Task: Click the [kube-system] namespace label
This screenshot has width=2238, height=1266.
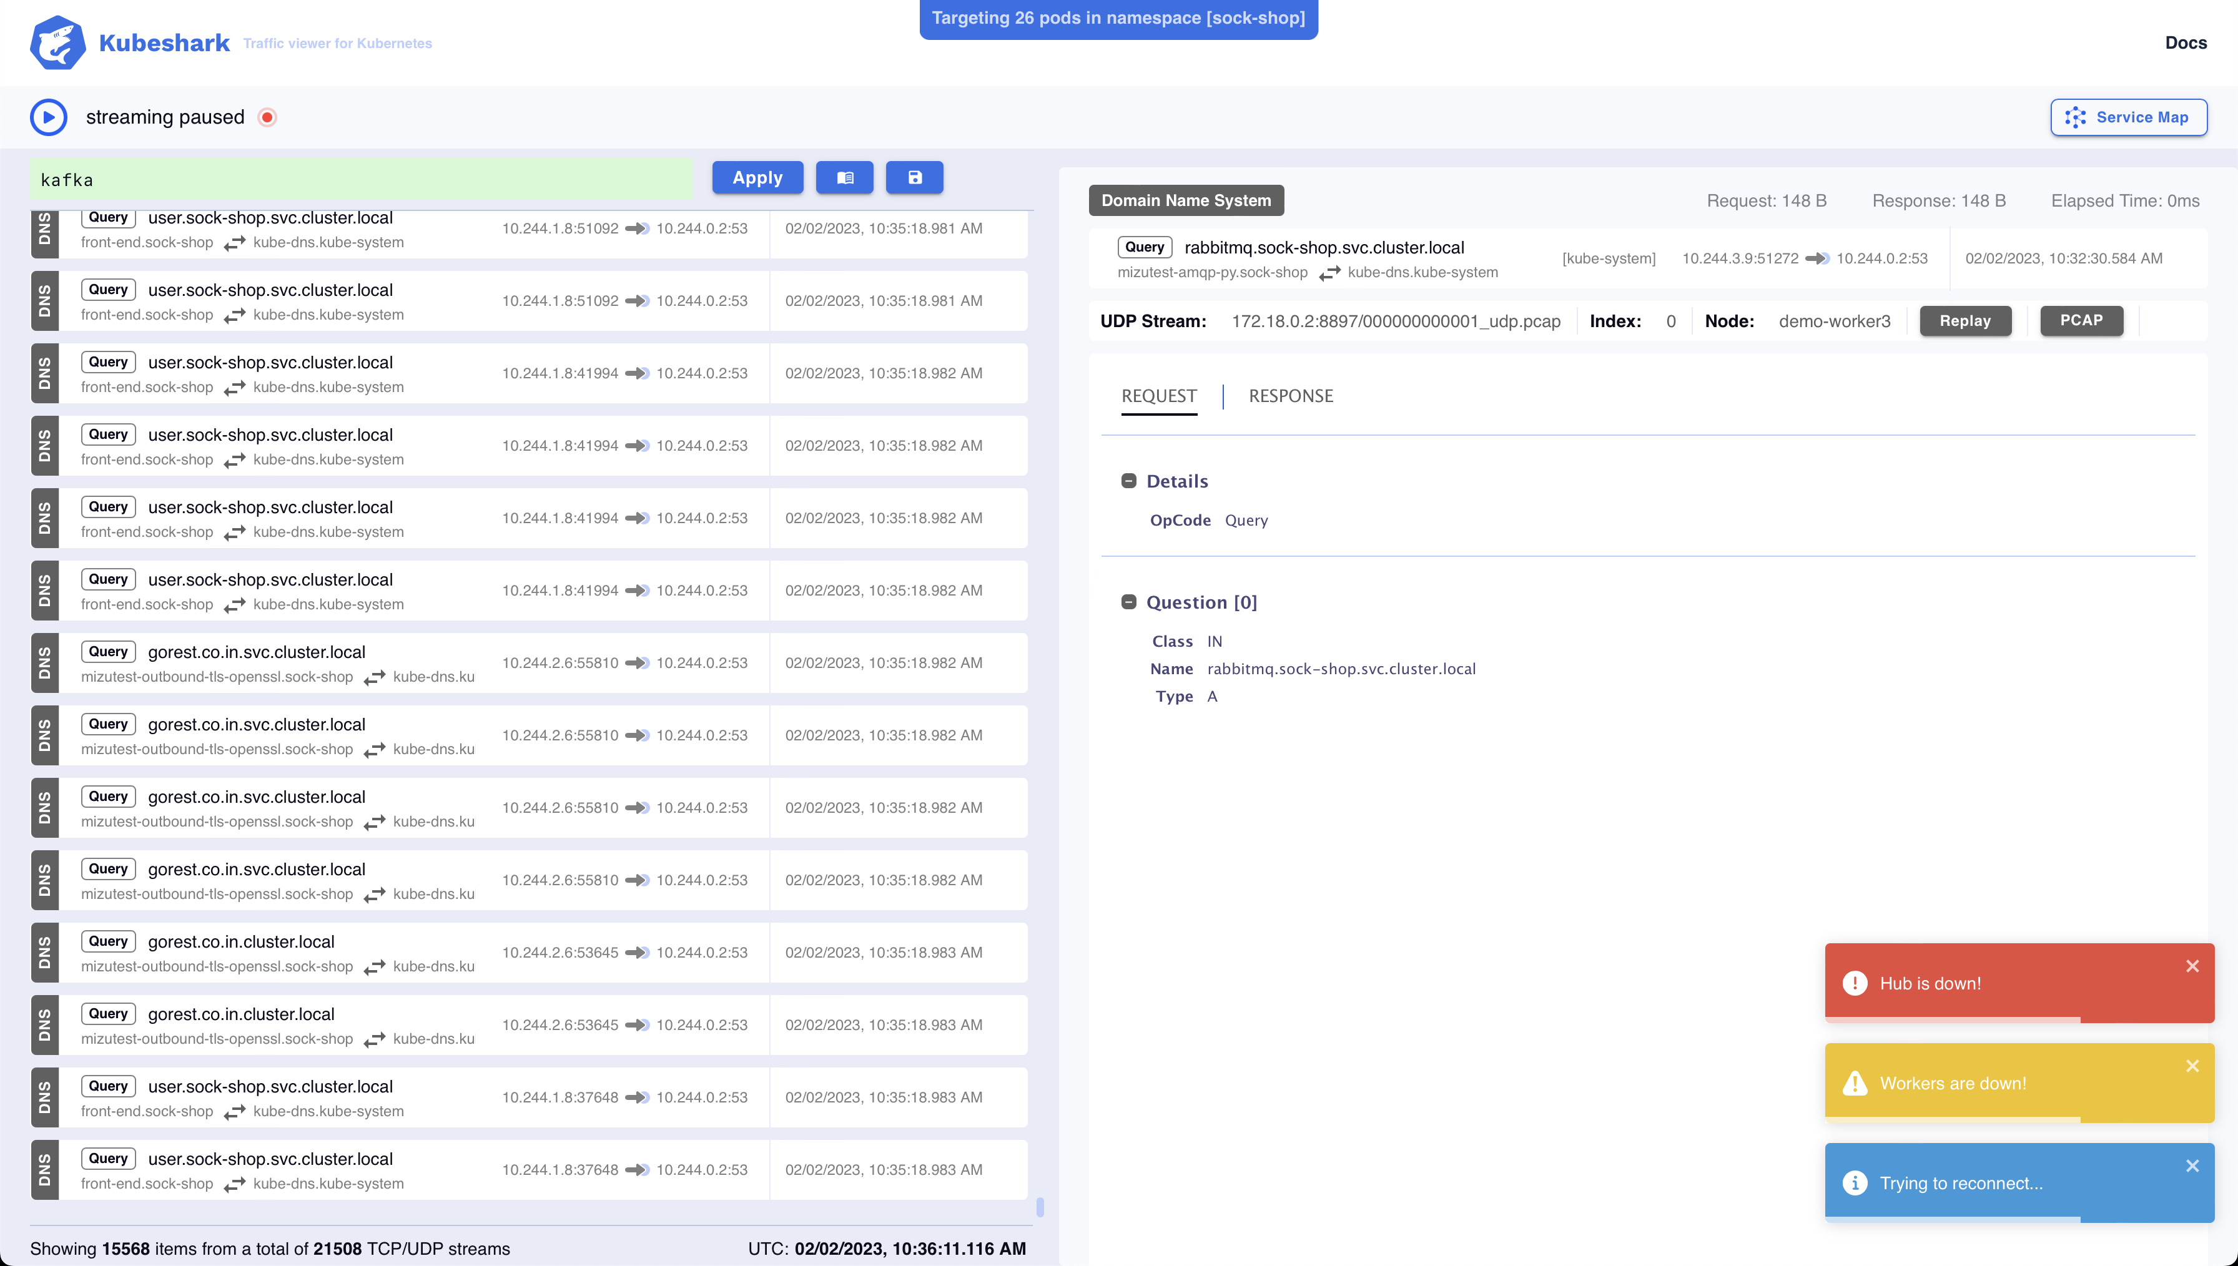Action: point(1609,258)
